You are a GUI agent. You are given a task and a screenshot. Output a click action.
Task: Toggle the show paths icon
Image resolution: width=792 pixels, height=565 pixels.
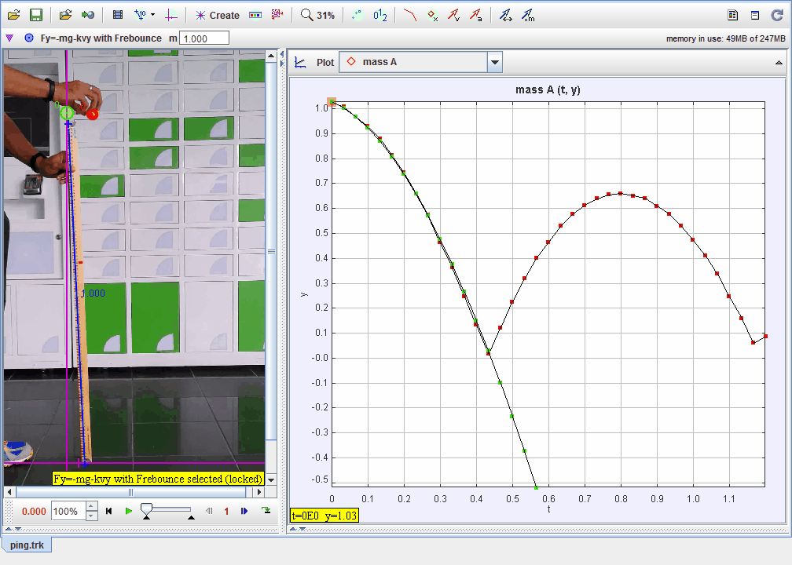click(410, 15)
